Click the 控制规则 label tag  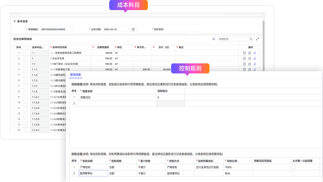tap(190, 68)
